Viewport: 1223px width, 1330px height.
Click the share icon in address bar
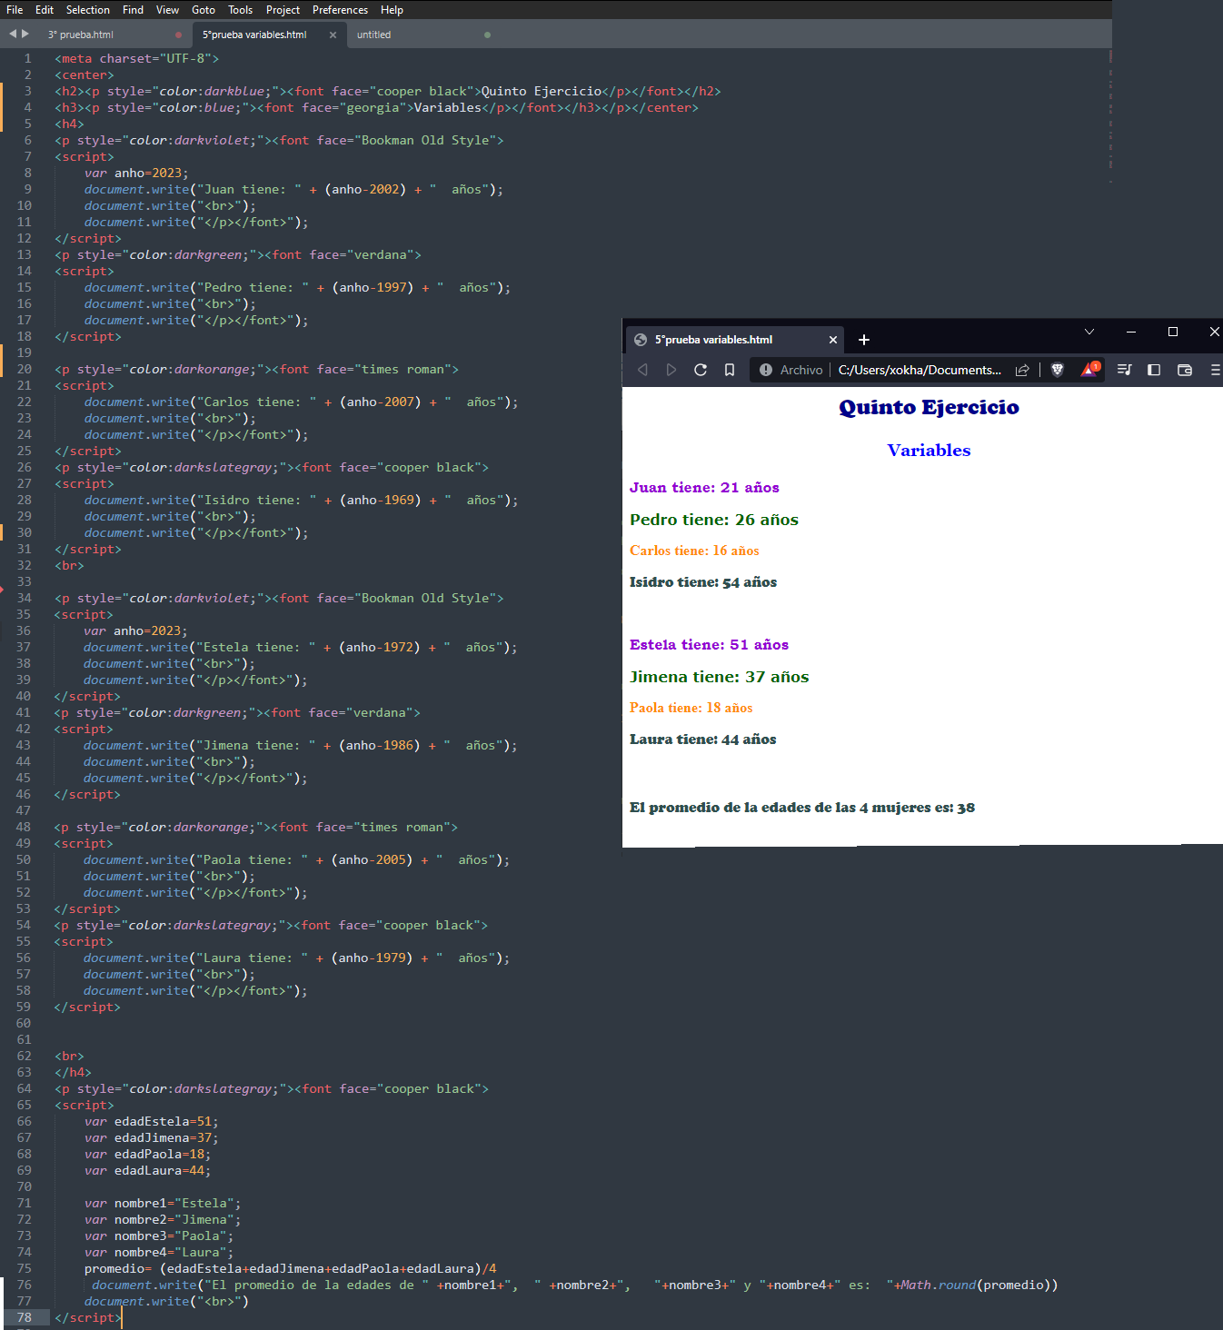coord(1022,370)
